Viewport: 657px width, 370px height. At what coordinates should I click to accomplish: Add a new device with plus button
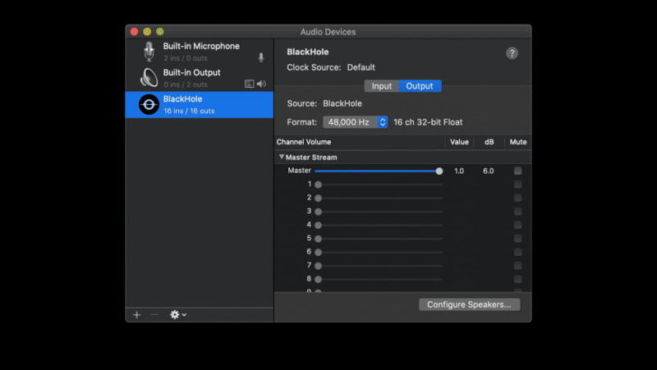click(136, 315)
